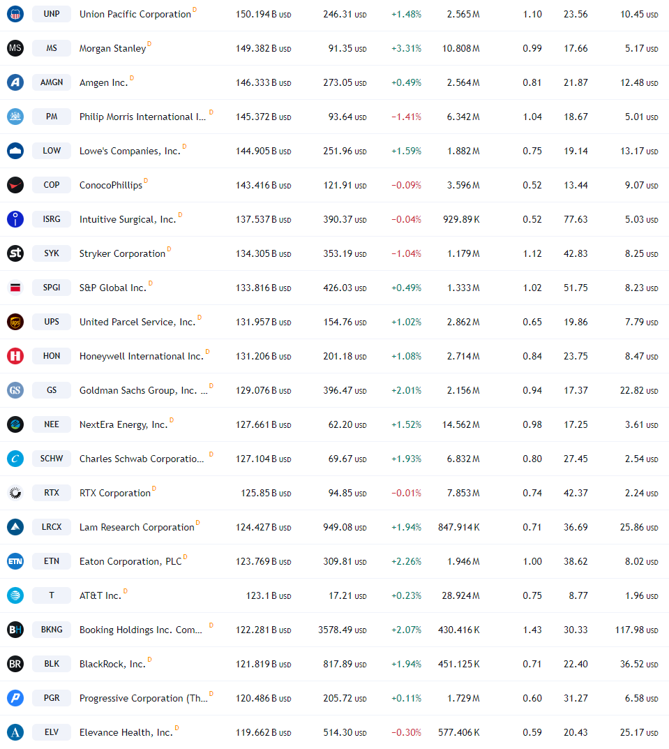
Task: Open Union Pacific Corporation company link
Action: 135,15
